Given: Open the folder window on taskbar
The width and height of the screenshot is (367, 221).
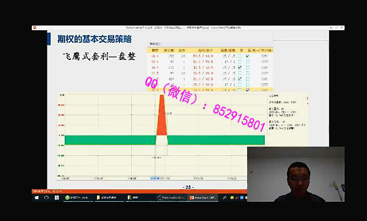Looking at the screenshot, I should pyautogui.click(x=108, y=198).
